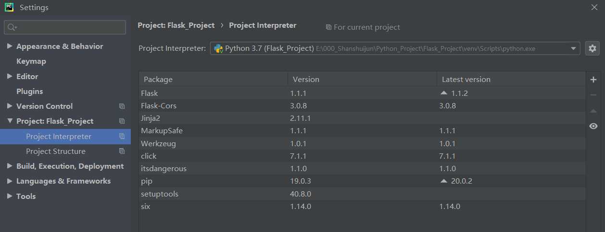605x232 pixels.
Task: Click upgrade arrow next to pip 20.0.2
Action: pos(444,181)
